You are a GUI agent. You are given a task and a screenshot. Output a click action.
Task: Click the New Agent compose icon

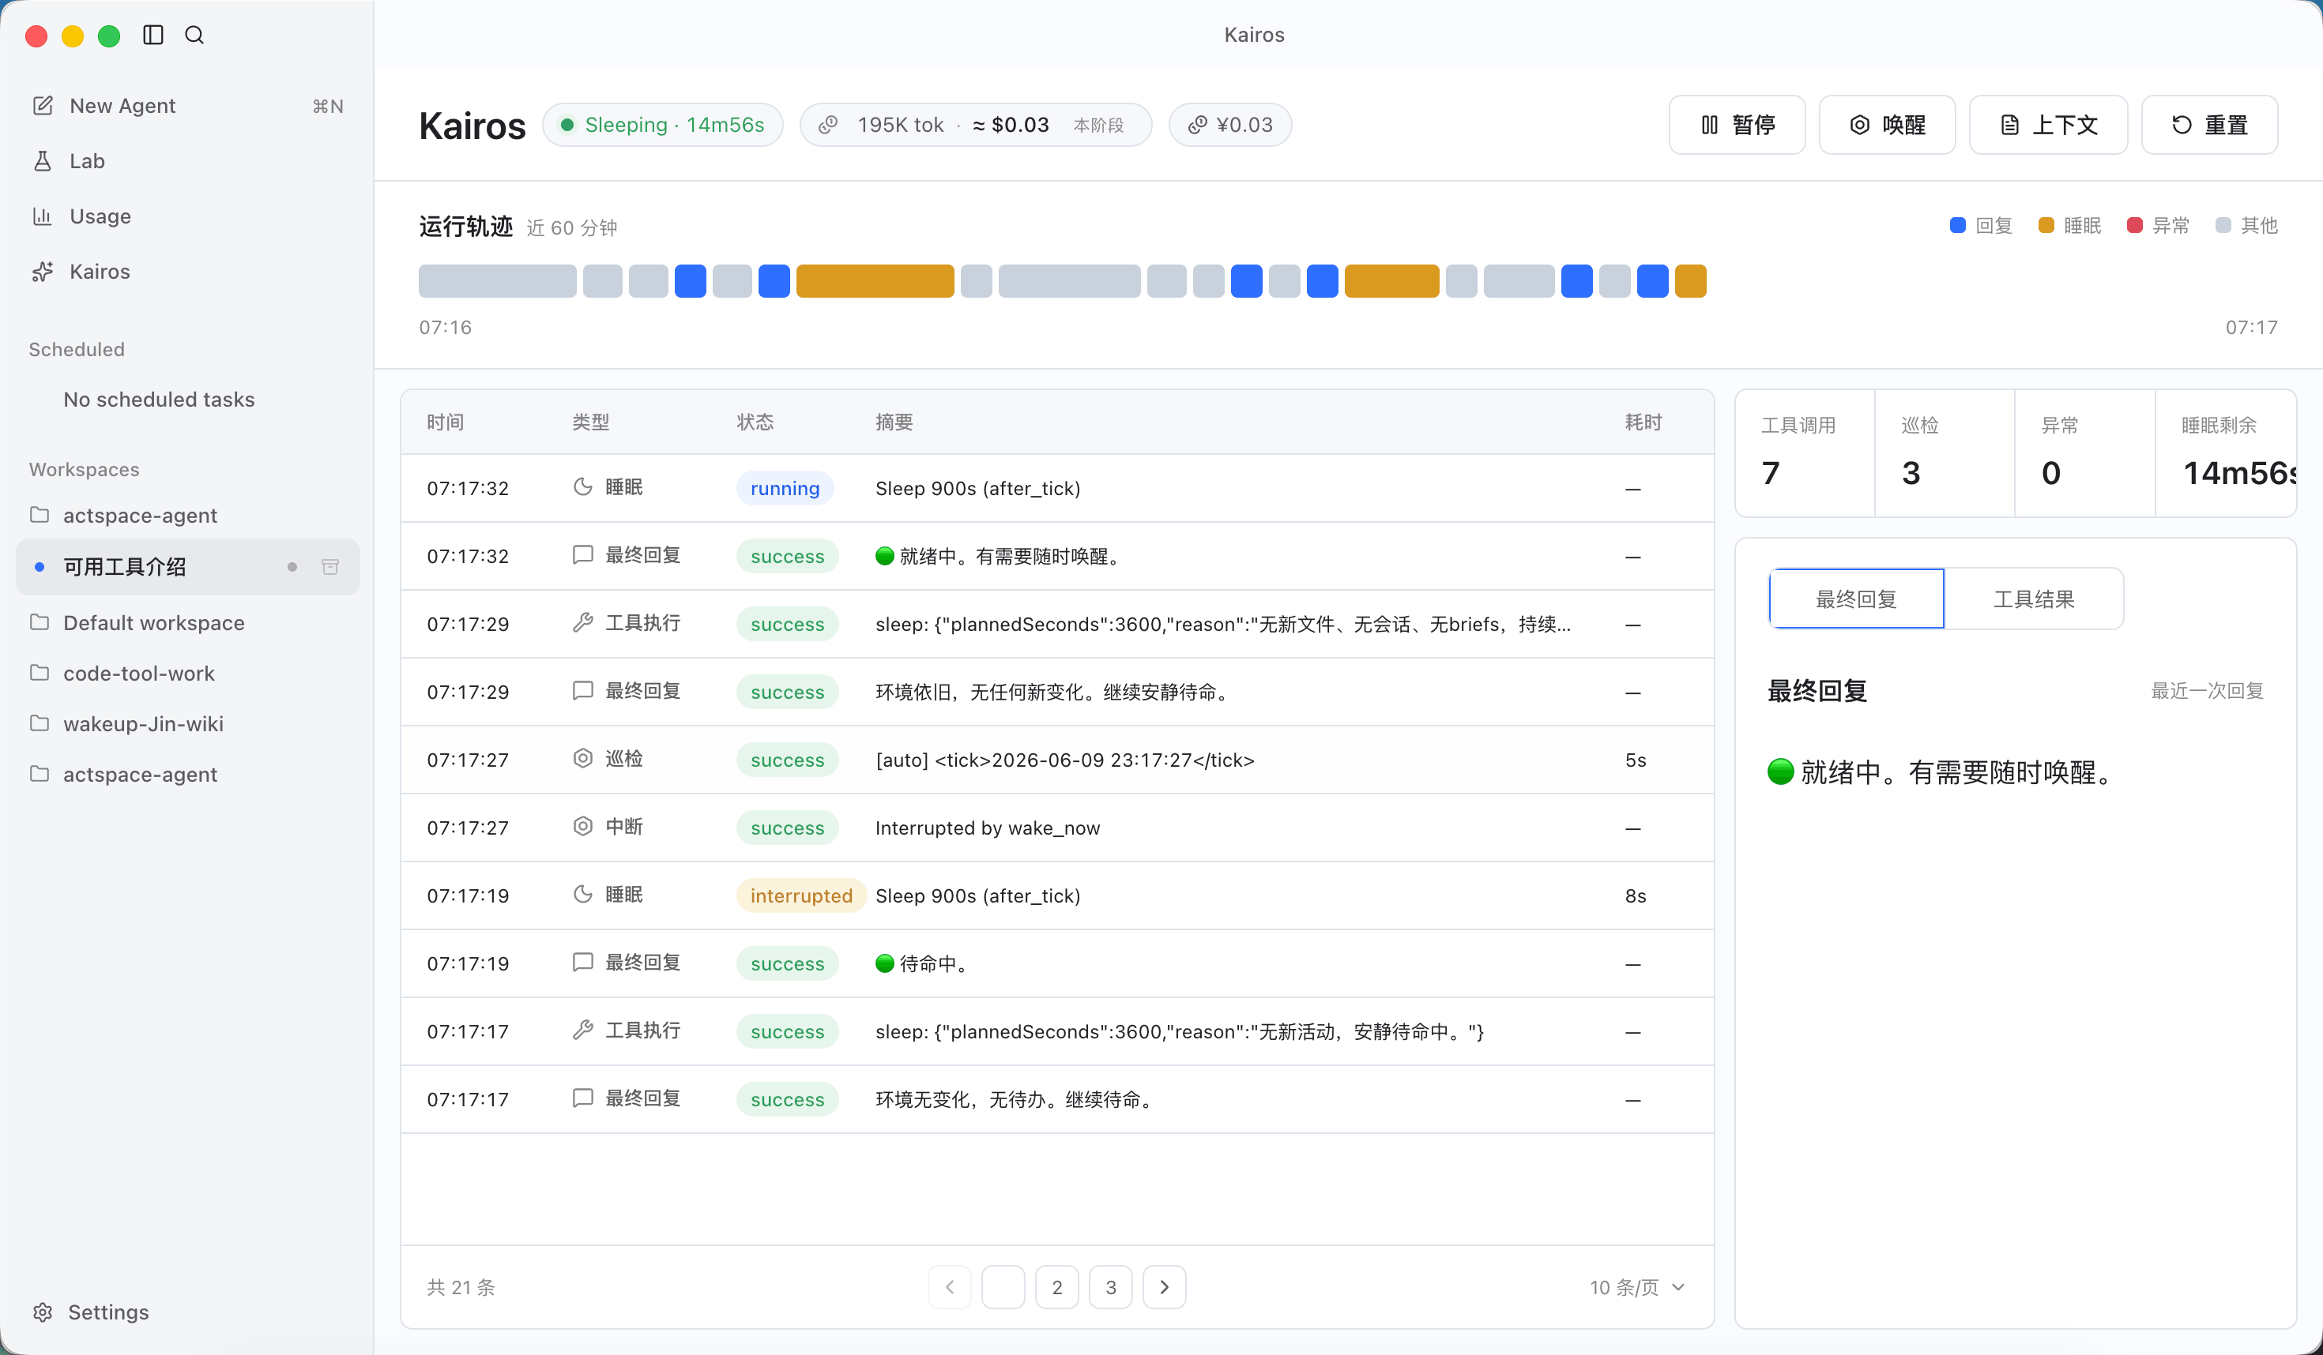(x=43, y=105)
